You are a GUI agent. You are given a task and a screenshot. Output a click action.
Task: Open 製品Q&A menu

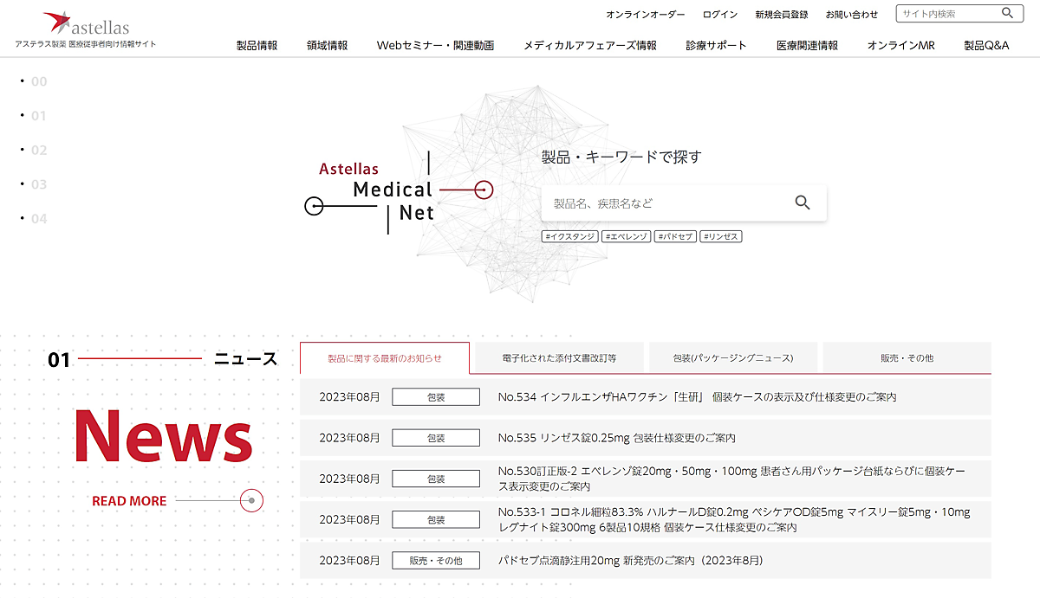(986, 46)
